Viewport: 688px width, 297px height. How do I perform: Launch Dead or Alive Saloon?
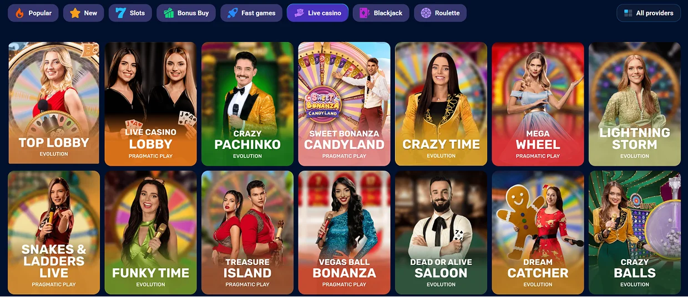point(441,232)
